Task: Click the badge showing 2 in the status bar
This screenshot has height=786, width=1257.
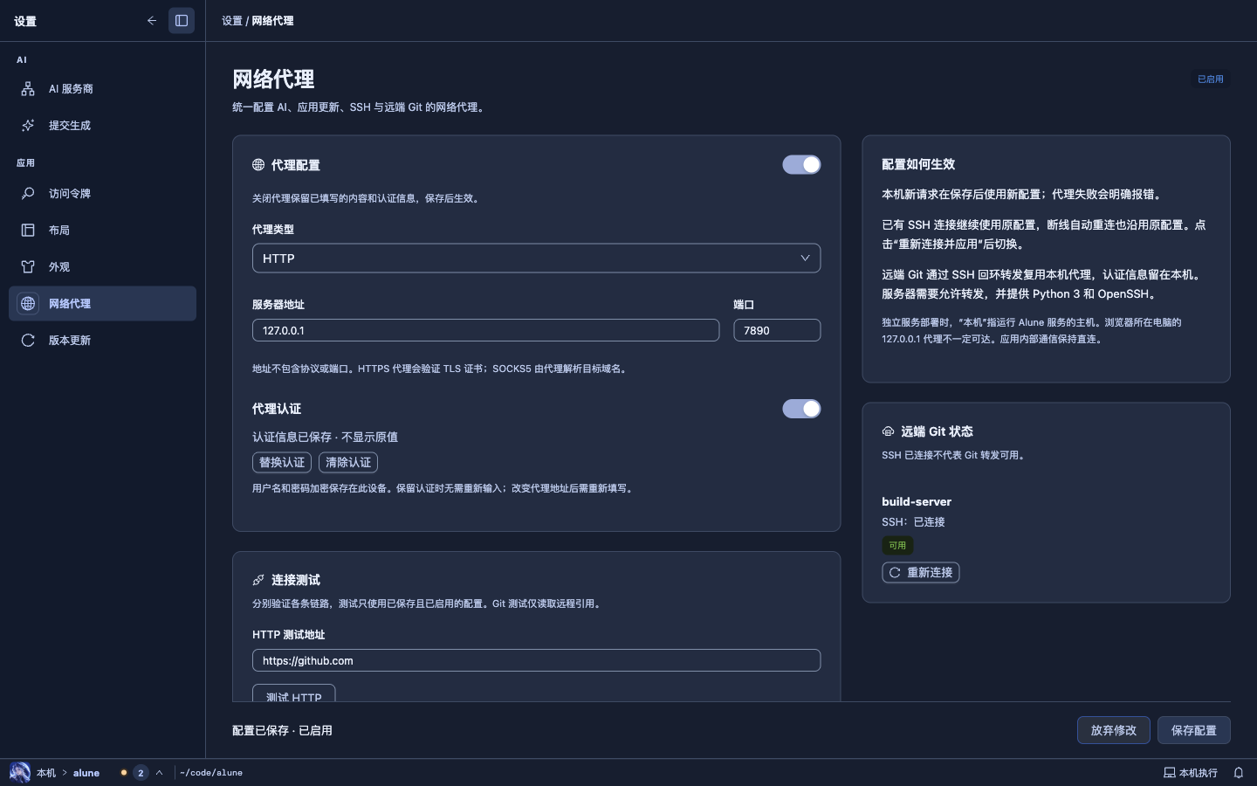Action: pos(141,773)
